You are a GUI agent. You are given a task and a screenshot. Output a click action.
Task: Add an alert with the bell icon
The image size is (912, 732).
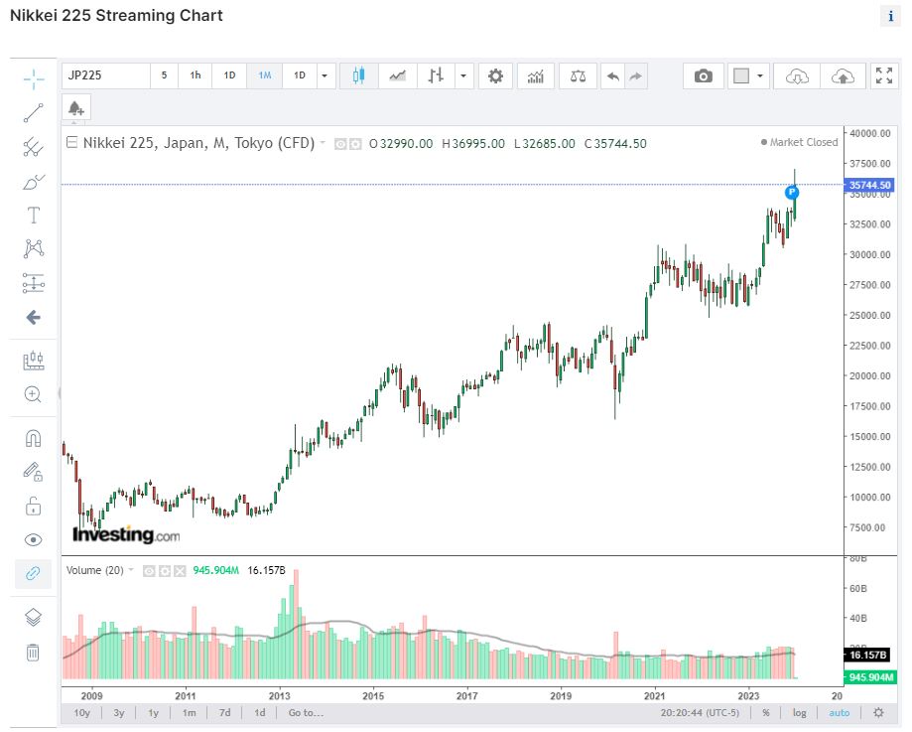pos(75,108)
